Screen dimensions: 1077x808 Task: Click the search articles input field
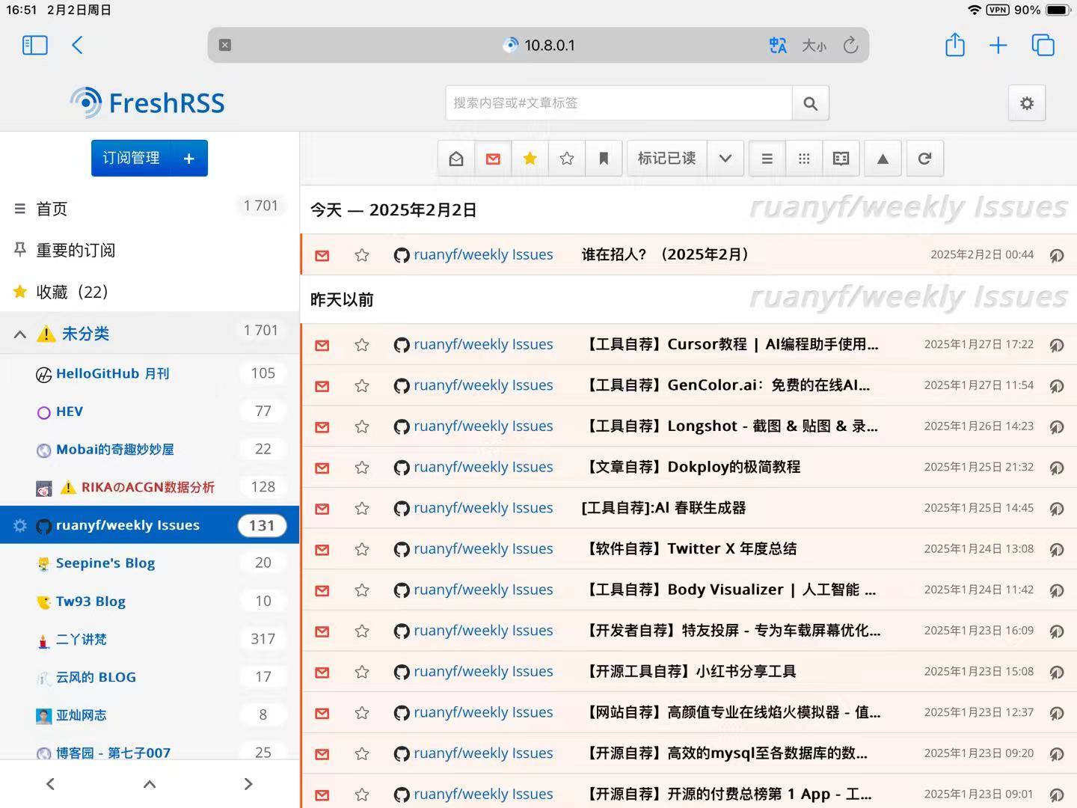coord(618,103)
